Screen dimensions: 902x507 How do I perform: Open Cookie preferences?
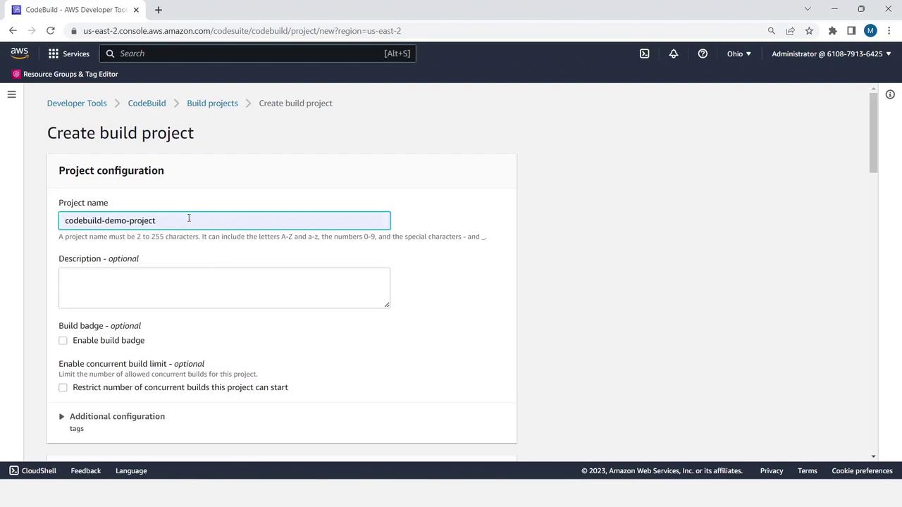click(x=862, y=470)
